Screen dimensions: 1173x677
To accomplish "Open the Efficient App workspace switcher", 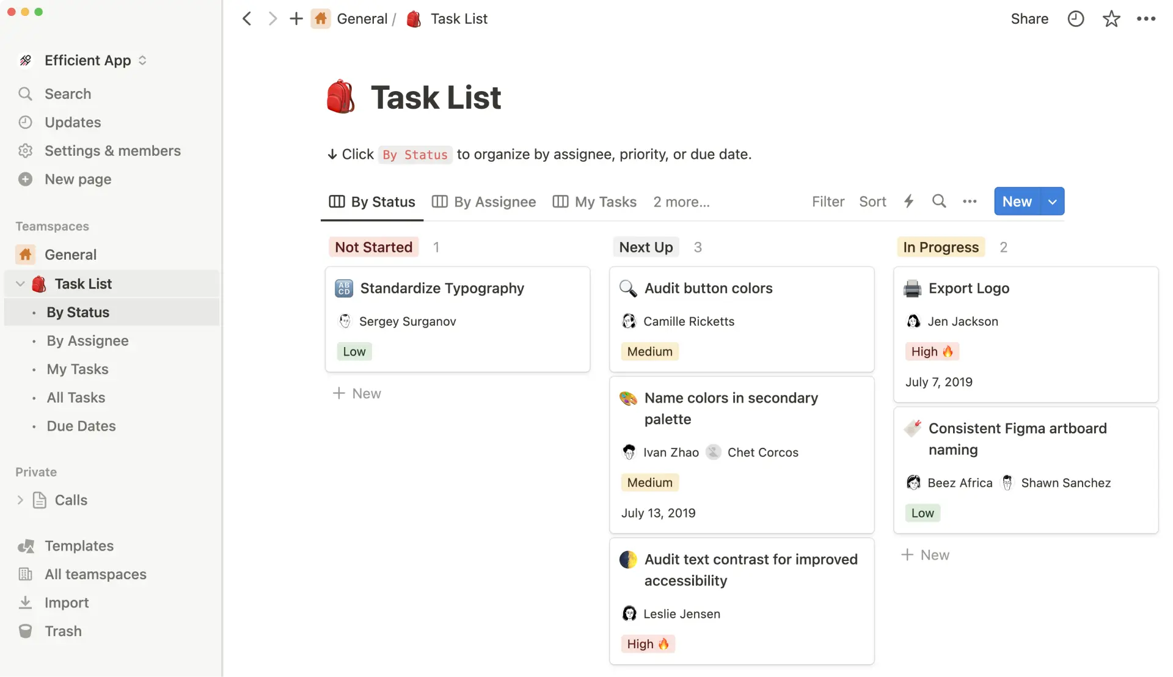I will pos(87,60).
